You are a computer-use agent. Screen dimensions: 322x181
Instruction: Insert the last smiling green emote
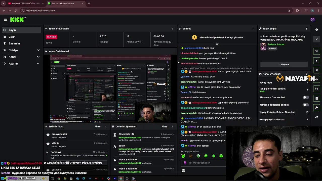point(221,156)
